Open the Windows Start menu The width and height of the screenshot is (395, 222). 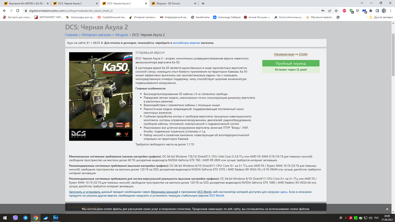(5, 218)
